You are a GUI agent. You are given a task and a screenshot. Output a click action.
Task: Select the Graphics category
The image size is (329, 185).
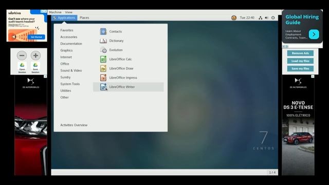(66, 50)
